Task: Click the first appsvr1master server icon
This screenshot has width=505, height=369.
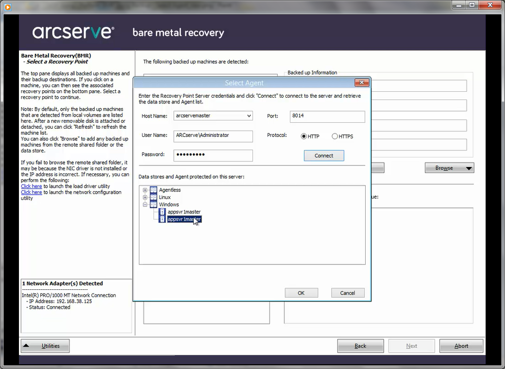Action: [162, 212]
